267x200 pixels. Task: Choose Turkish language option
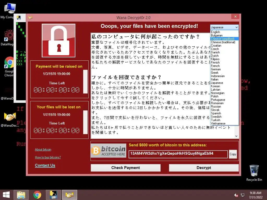coord(224,120)
